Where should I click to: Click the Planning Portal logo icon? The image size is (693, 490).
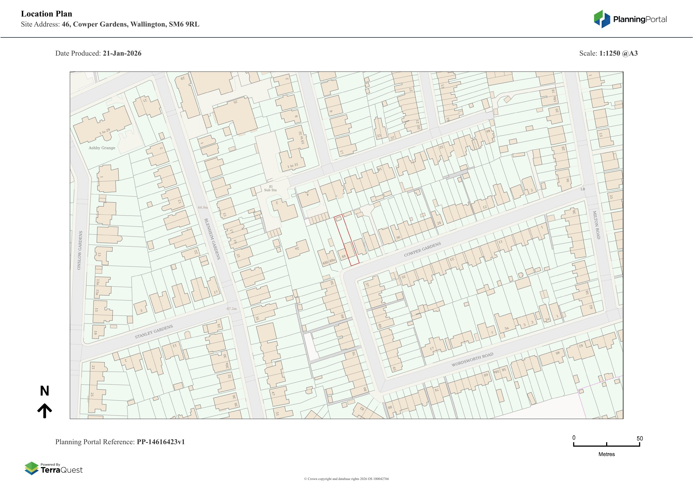[x=602, y=19]
